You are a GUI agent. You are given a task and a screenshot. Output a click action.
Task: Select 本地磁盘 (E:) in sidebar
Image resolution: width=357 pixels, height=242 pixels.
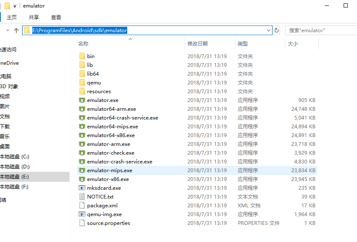35,177
